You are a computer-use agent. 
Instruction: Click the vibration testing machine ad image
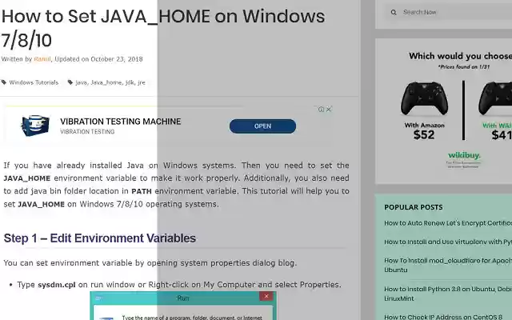[x=35, y=126]
